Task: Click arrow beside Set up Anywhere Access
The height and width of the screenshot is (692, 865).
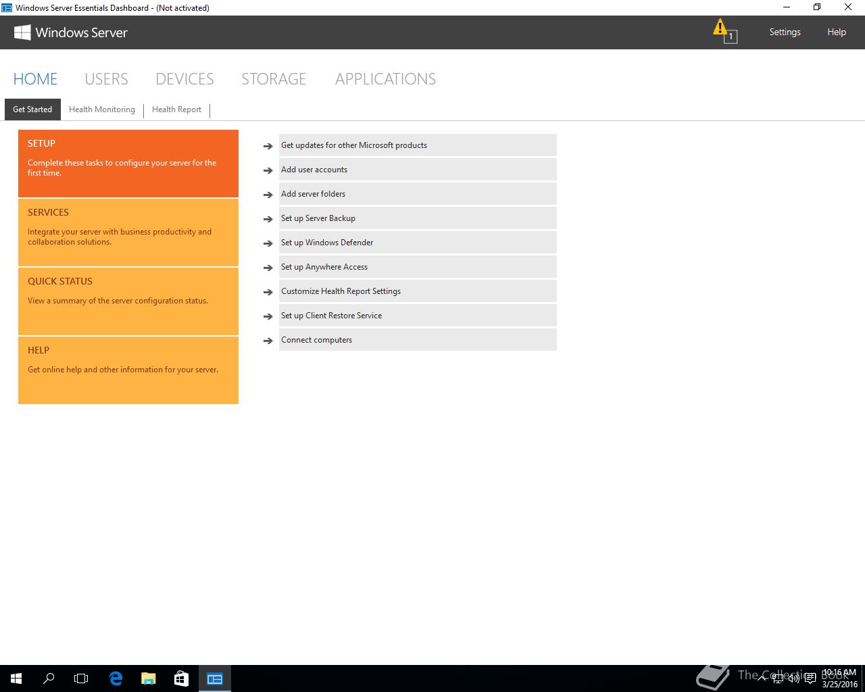Action: 268,268
